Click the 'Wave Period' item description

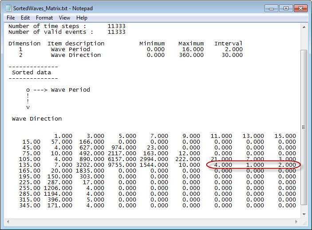(71, 49)
